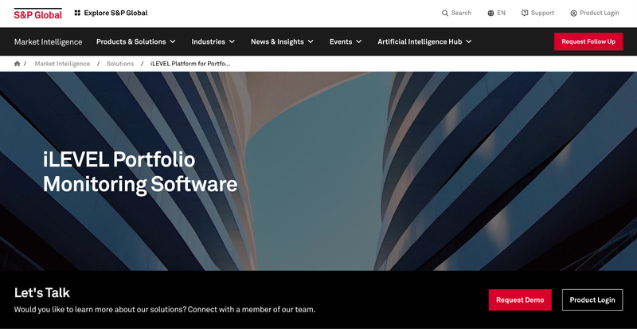Click the Search magnifier icon
This screenshot has width=637, height=329.
(445, 13)
